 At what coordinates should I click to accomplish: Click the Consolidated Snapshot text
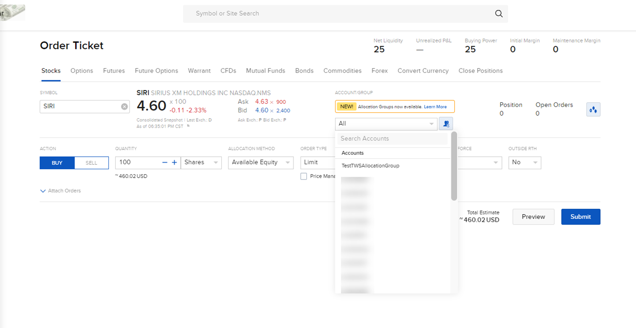pos(160,120)
